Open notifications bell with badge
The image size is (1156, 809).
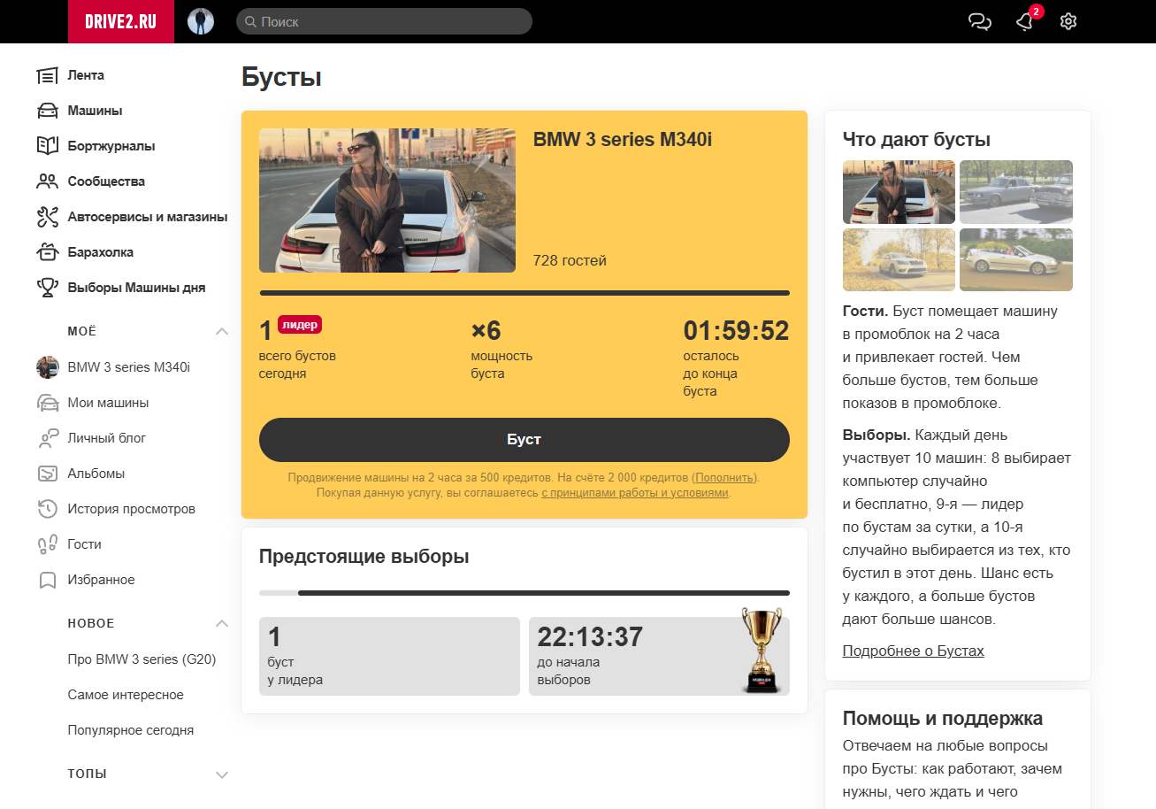click(x=1027, y=20)
